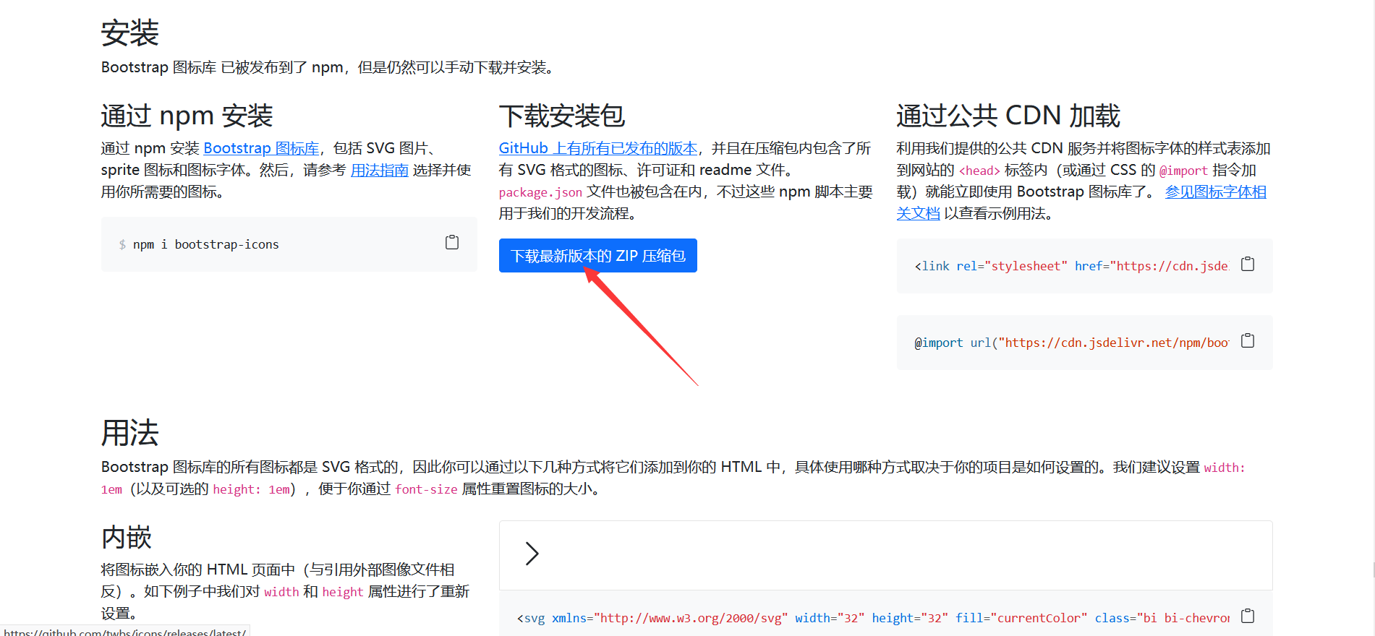This screenshot has height=636, width=1375.
Task: Click the 通过 npm 安装 heading
Action: tap(187, 116)
